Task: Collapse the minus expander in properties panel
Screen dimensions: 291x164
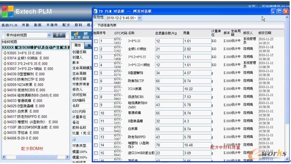Action: (74, 140)
